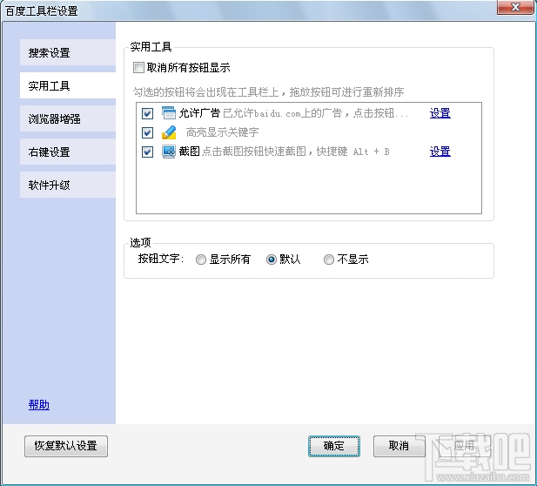Go to the 右键设置 tab

[x=68, y=152]
